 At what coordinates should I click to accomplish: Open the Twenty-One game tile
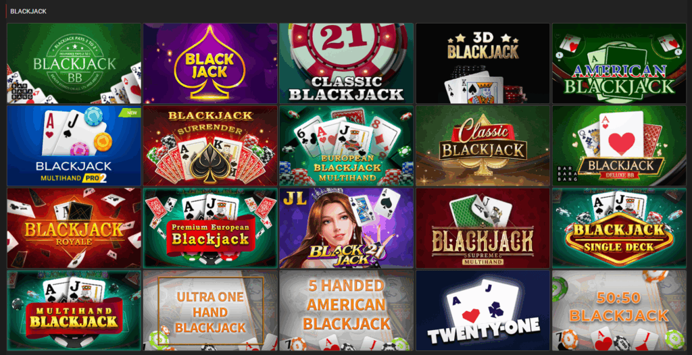483,311
